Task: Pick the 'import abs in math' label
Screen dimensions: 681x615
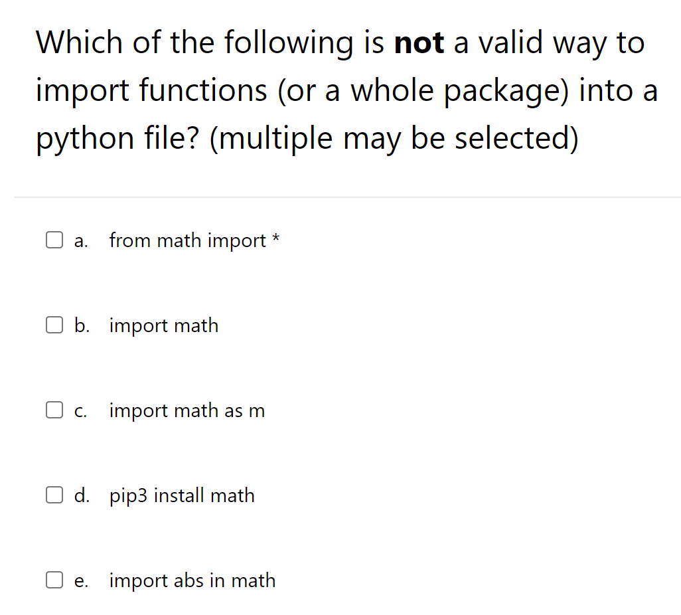Action: point(192,580)
